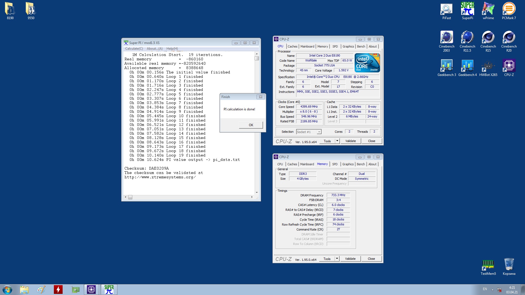Click the Intel Core 2 Duo logo
525x295 pixels.
[367, 63]
